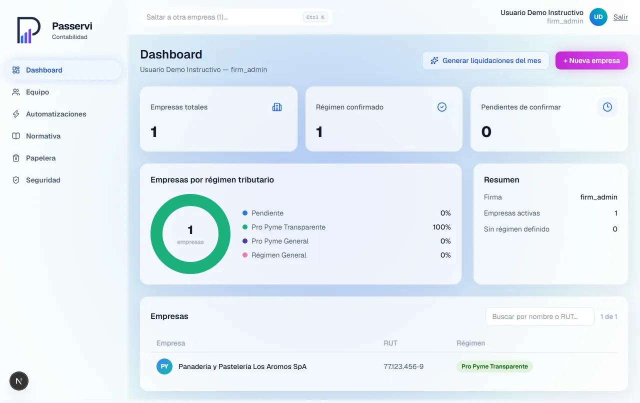640x403 pixels.
Task: Click the RUT column header
Action: click(390, 343)
